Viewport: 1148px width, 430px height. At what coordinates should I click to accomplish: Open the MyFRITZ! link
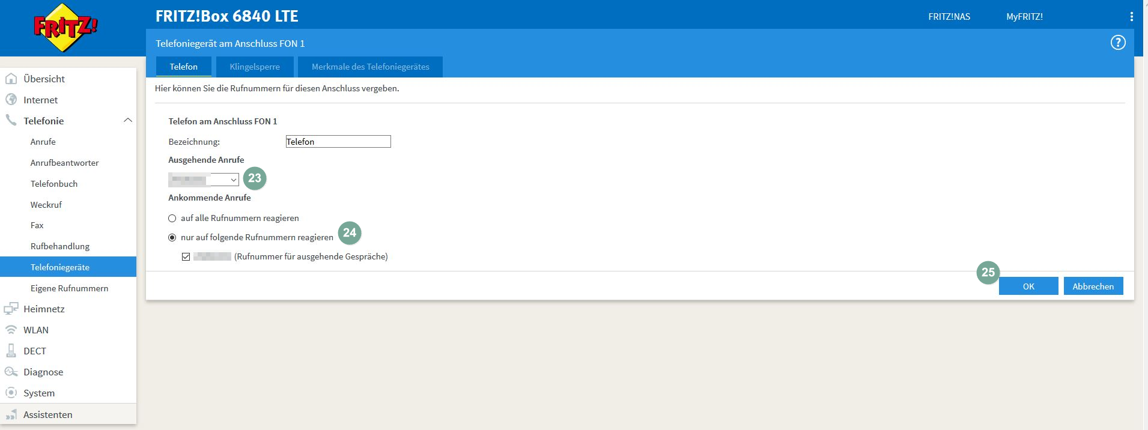[1024, 17]
